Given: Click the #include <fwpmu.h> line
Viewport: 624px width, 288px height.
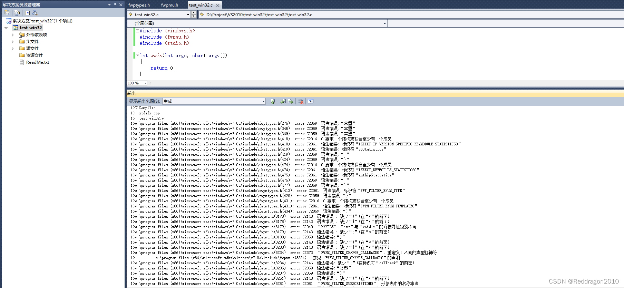Looking at the screenshot, I should (165, 37).
